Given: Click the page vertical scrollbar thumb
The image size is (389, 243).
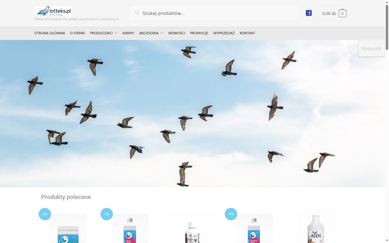Looking at the screenshot, I should click(387, 27).
